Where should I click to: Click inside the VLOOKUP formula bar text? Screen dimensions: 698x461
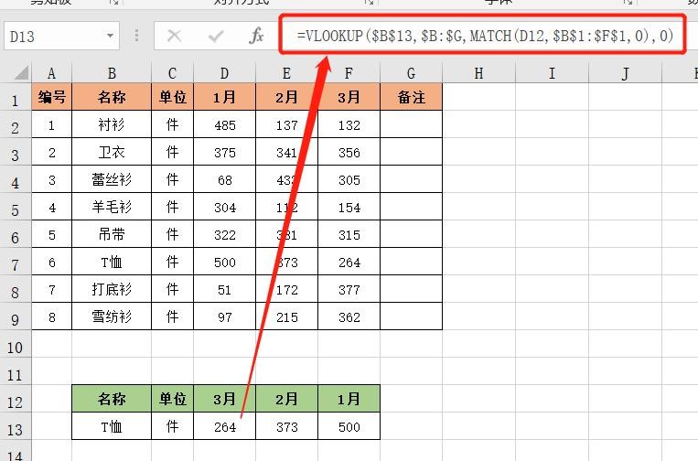click(x=484, y=37)
